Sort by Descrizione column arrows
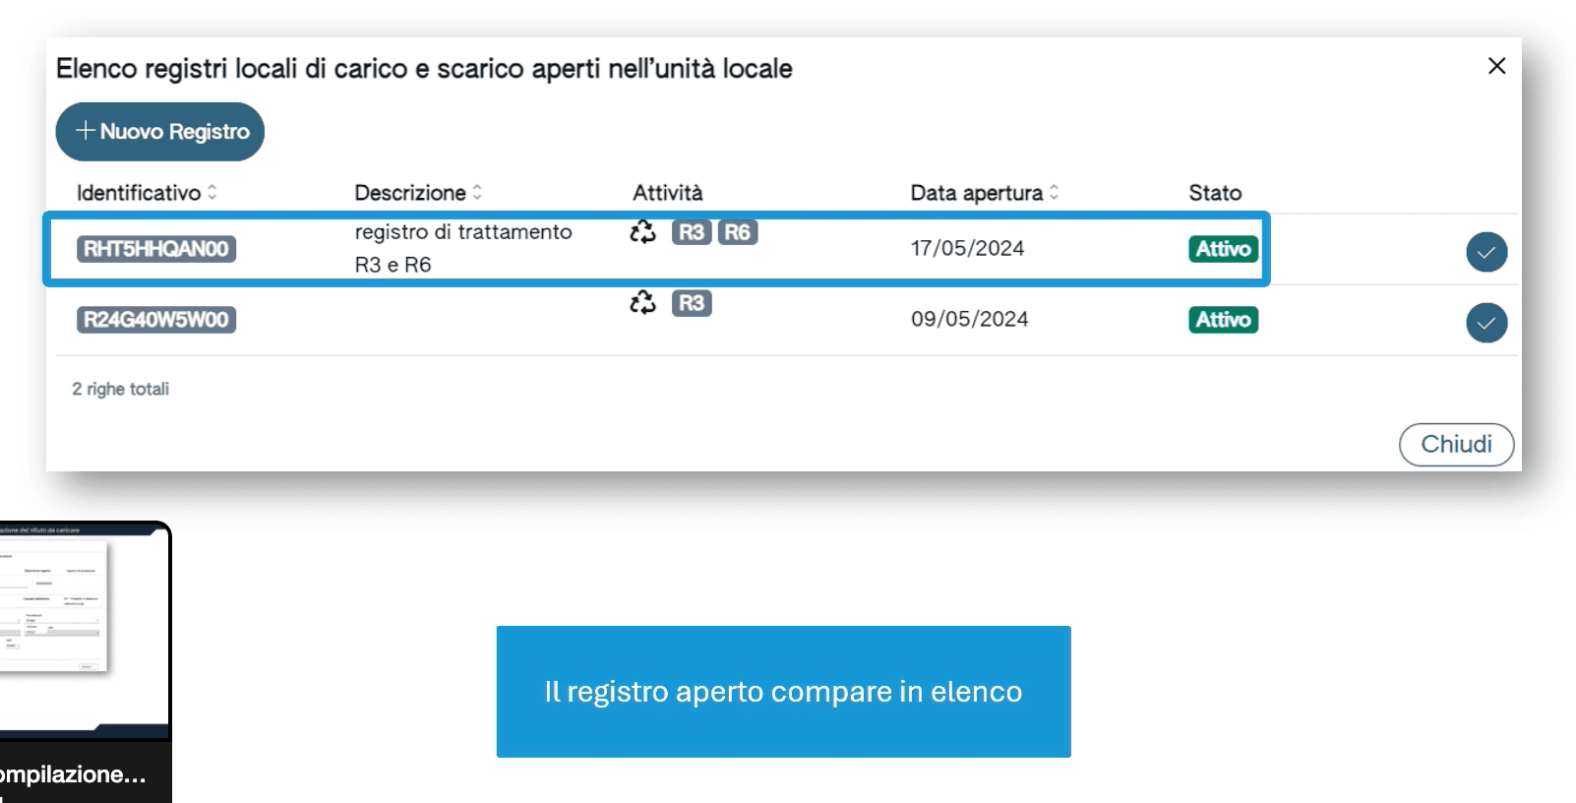Screen dimensions: 1576x803 [477, 193]
